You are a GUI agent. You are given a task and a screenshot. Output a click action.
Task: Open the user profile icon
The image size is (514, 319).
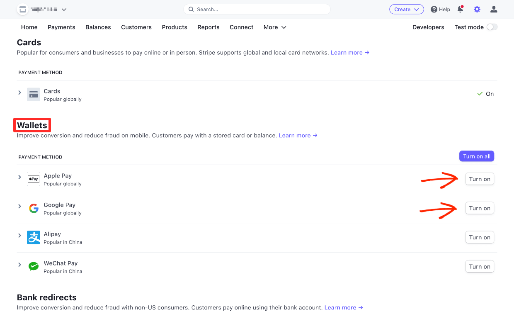[x=493, y=9]
